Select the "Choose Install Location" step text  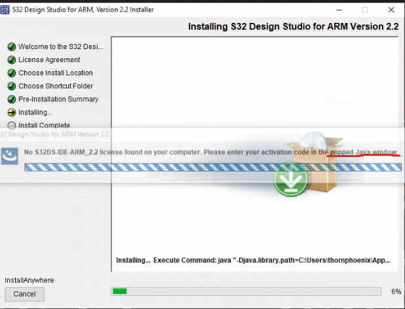pyautogui.click(x=56, y=73)
